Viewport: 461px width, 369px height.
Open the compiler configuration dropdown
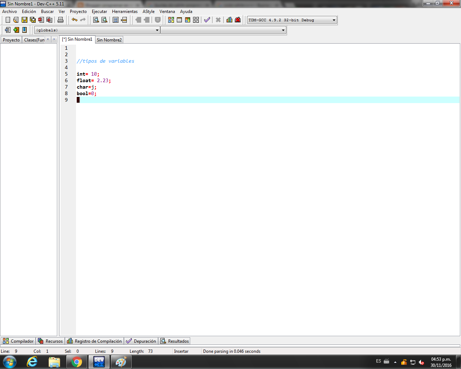[x=334, y=20]
